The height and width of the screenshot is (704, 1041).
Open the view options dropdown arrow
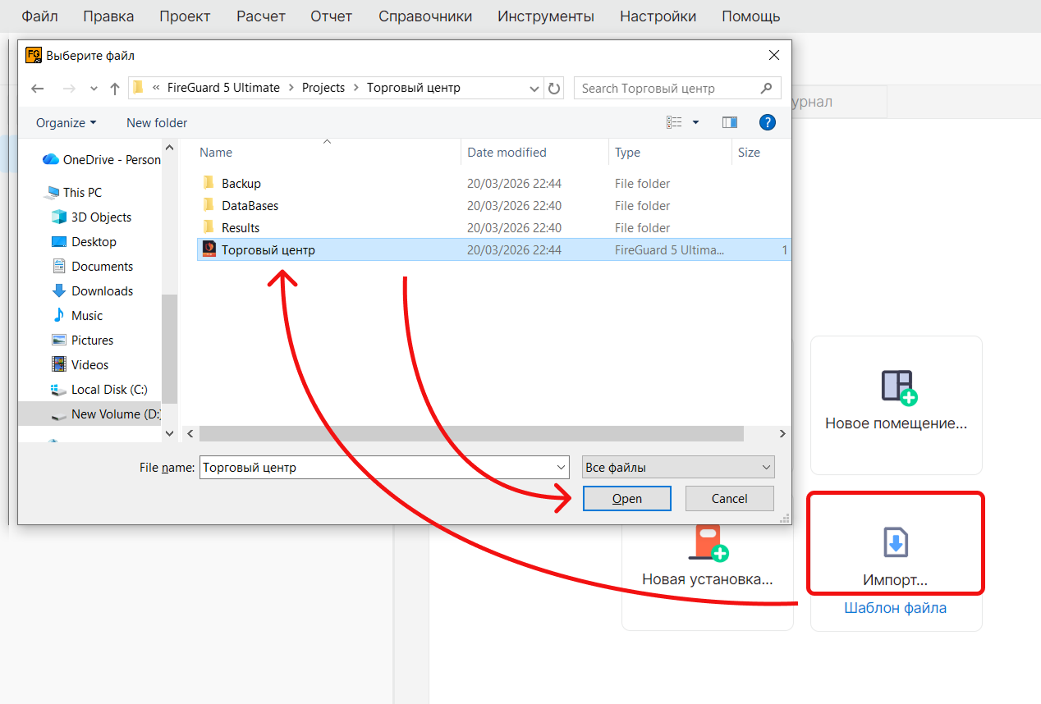tap(695, 122)
